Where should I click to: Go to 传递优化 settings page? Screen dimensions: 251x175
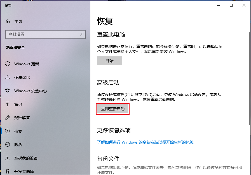(x=22, y=77)
